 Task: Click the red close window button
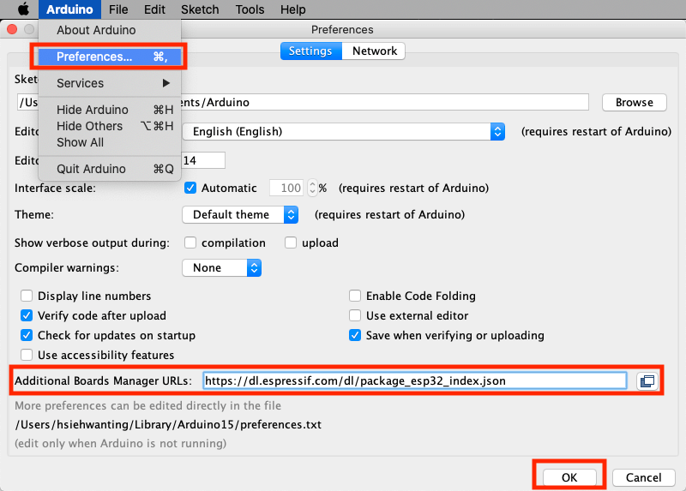11,30
